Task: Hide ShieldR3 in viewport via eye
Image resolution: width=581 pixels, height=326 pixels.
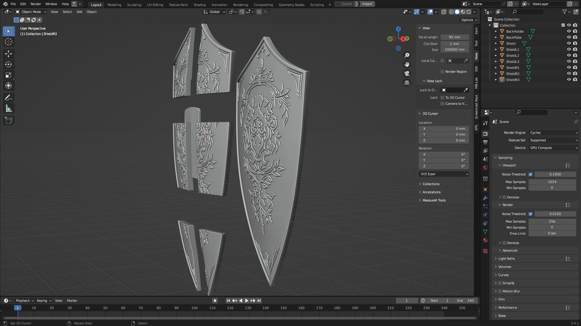Action: pyautogui.click(x=569, y=79)
